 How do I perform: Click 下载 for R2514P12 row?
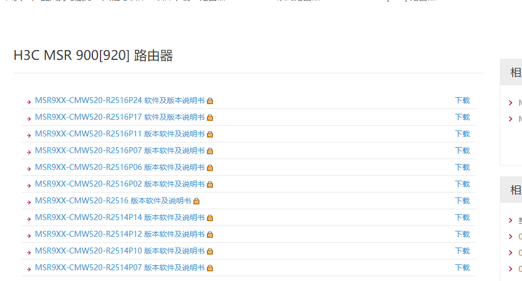pos(463,234)
